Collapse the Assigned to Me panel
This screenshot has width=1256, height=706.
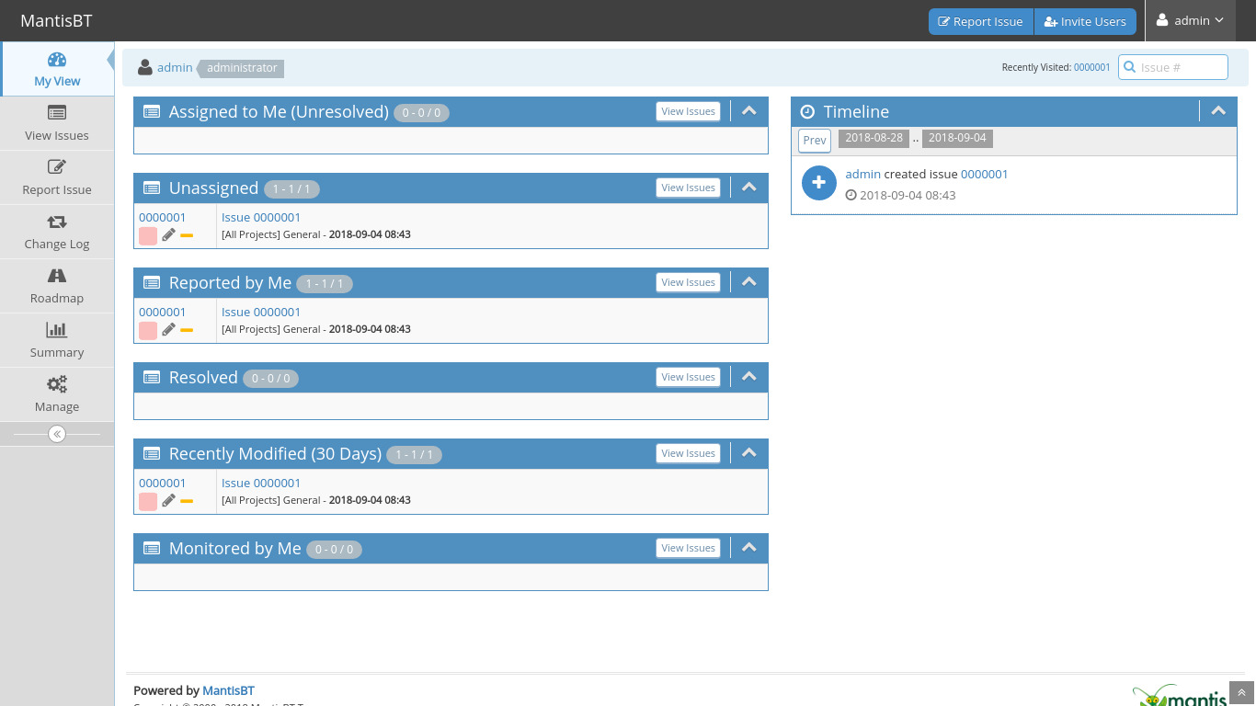[x=749, y=111]
